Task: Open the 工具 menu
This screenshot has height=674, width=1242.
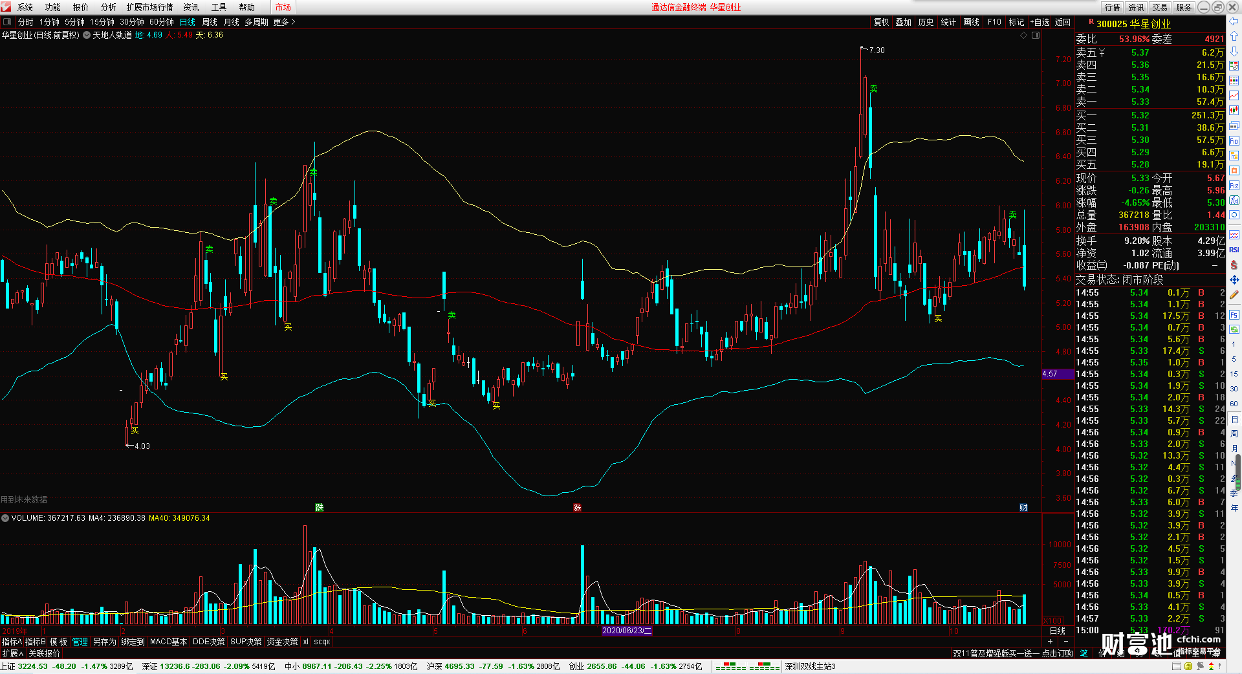Action: [x=219, y=7]
